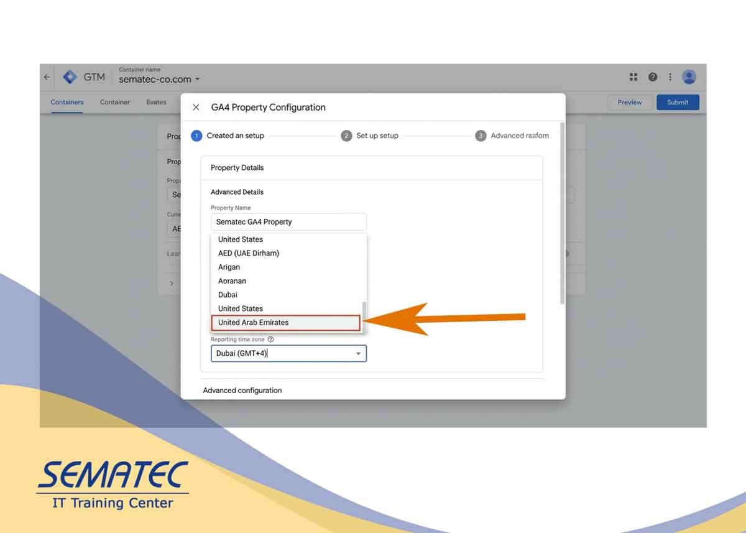Switch to the Containers tab
The height and width of the screenshot is (533, 746).
(67, 102)
